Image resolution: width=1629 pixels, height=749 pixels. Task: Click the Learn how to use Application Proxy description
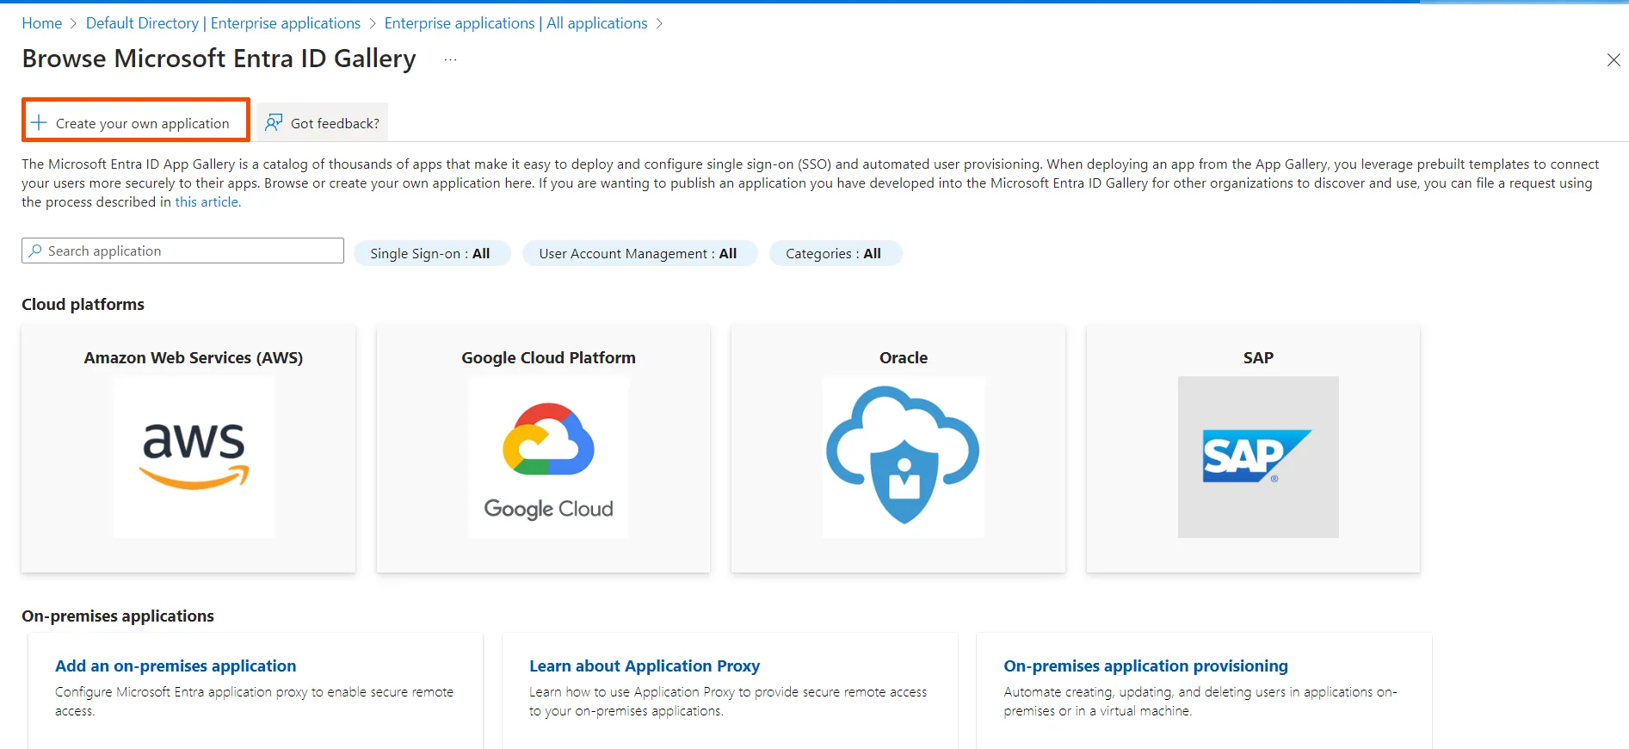coord(728,701)
